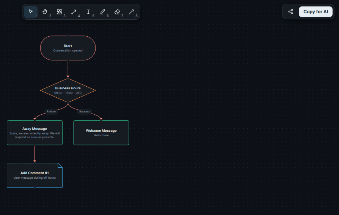Pick the pencil draw tool
The image size is (339, 215).
pyautogui.click(x=103, y=12)
